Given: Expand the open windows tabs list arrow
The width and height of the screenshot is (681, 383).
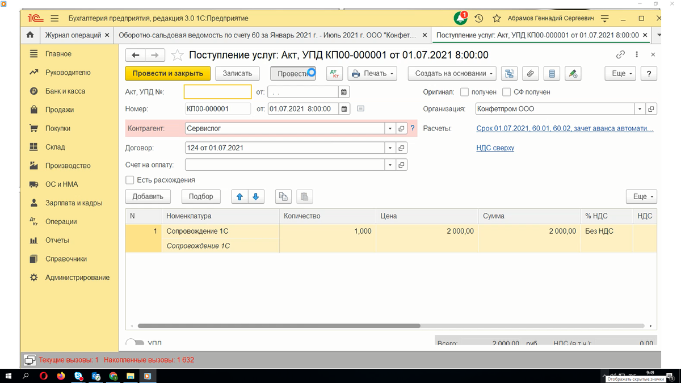Looking at the screenshot, I should coord(659,35).
